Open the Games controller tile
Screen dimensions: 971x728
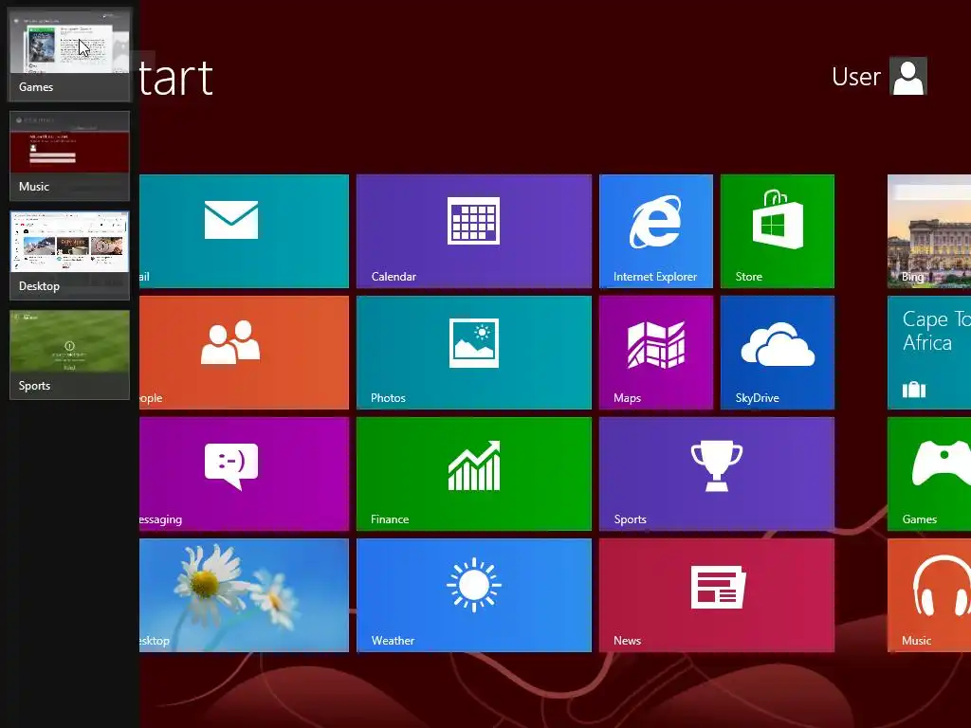[x=929, y=474]
